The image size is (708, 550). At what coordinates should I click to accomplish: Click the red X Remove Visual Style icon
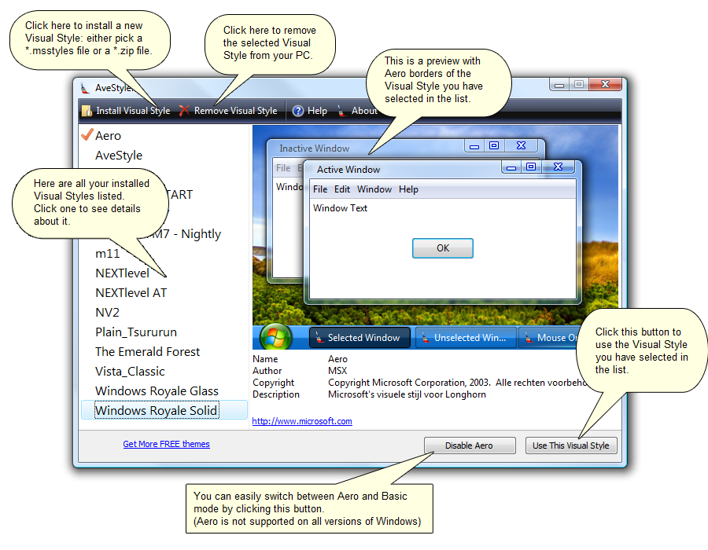tap(184, 111)
